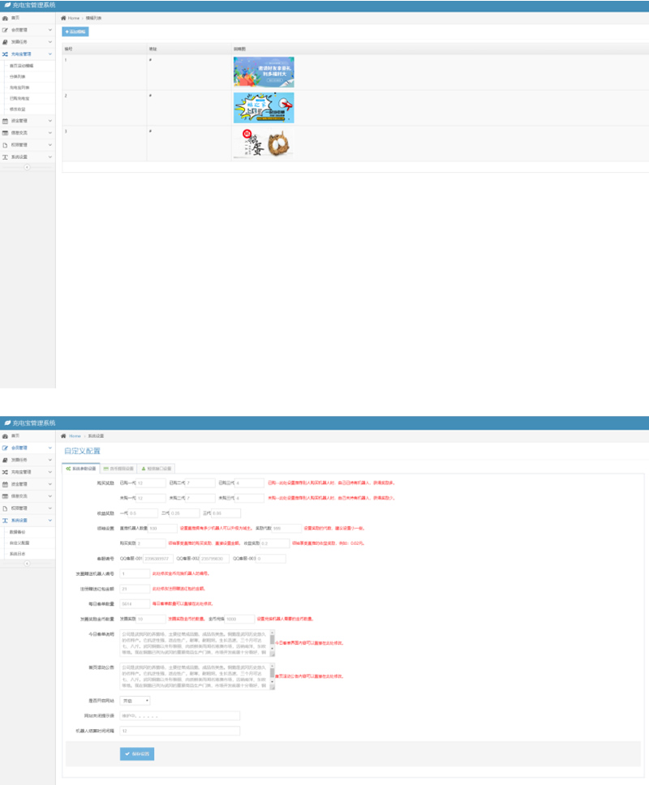The image size is (649, 785).
Task: Click home icon in the 横幅列表 page breadcrumb
Action: pos(64,17)
